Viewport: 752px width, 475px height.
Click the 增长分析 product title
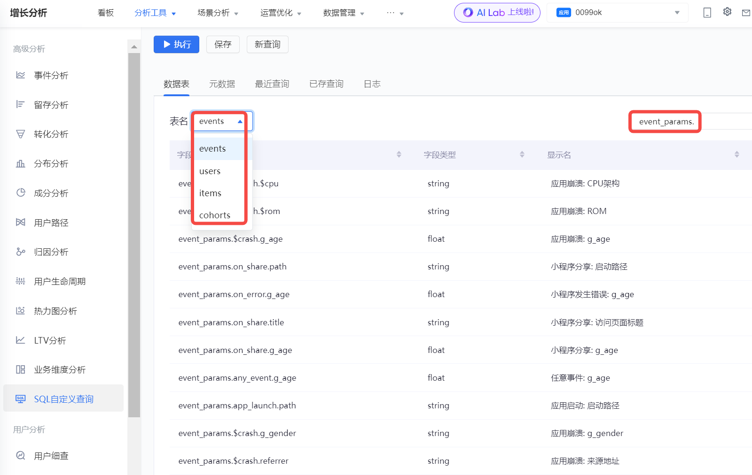pyautogui.click(x=28, y=13)
